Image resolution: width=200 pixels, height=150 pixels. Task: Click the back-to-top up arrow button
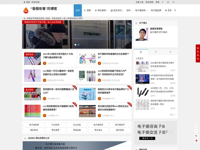coord(196,126)
